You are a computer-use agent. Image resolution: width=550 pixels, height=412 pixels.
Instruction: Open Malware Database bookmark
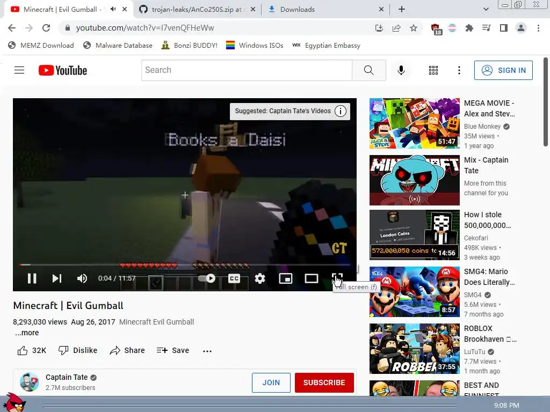coord(118,46)
